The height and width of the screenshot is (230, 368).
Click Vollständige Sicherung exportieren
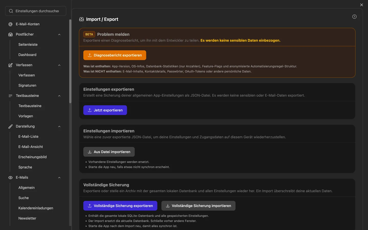[x=120, y=206]
